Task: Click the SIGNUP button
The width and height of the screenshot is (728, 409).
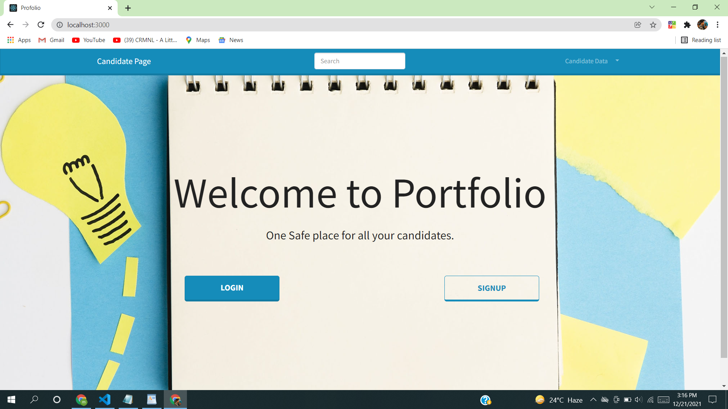Action: (x=491, y=288)
